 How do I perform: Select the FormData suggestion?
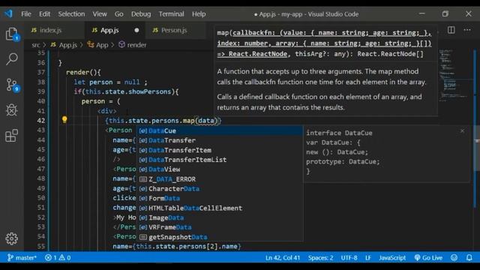click(x=220, y=198)
